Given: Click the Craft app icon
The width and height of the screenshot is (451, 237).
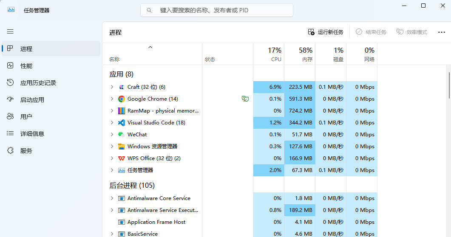Looking at the screenshot, I should 122,87.
